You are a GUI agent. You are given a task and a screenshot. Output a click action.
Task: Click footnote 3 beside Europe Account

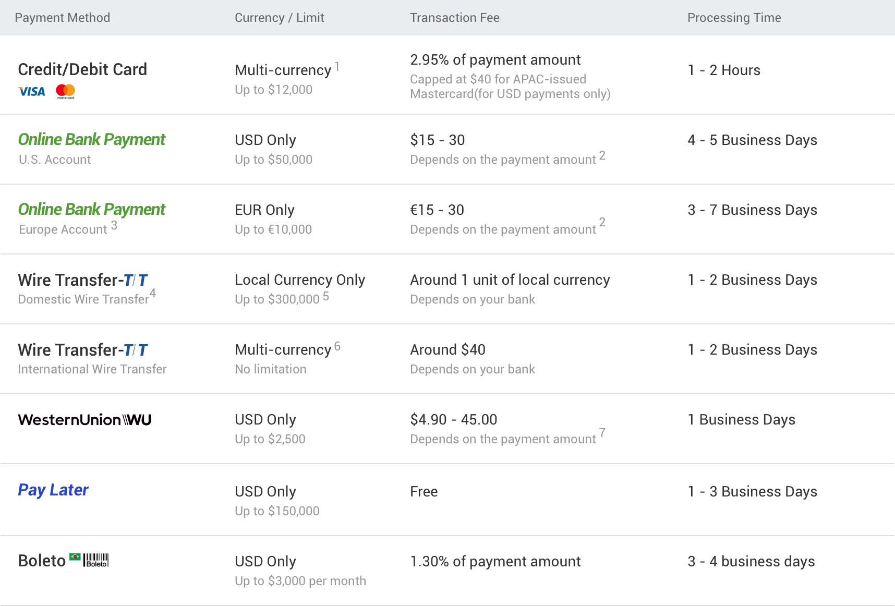tap(114, 226)
